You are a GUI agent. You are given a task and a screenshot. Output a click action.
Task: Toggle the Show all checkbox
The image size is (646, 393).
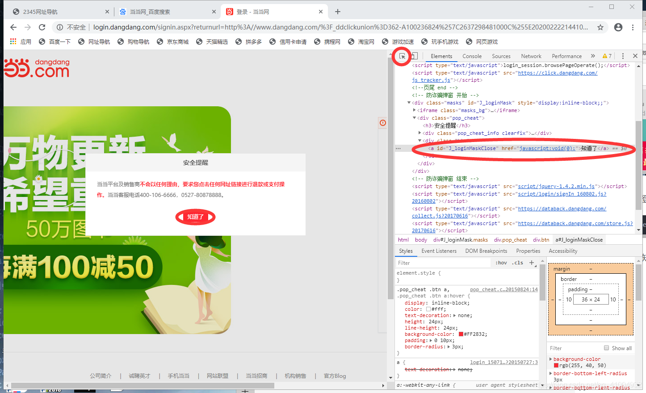(606, 348)
